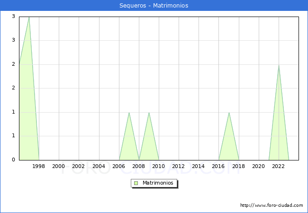Select the 2006 year axis label
308x213 pixels.
tap(119, 166)
